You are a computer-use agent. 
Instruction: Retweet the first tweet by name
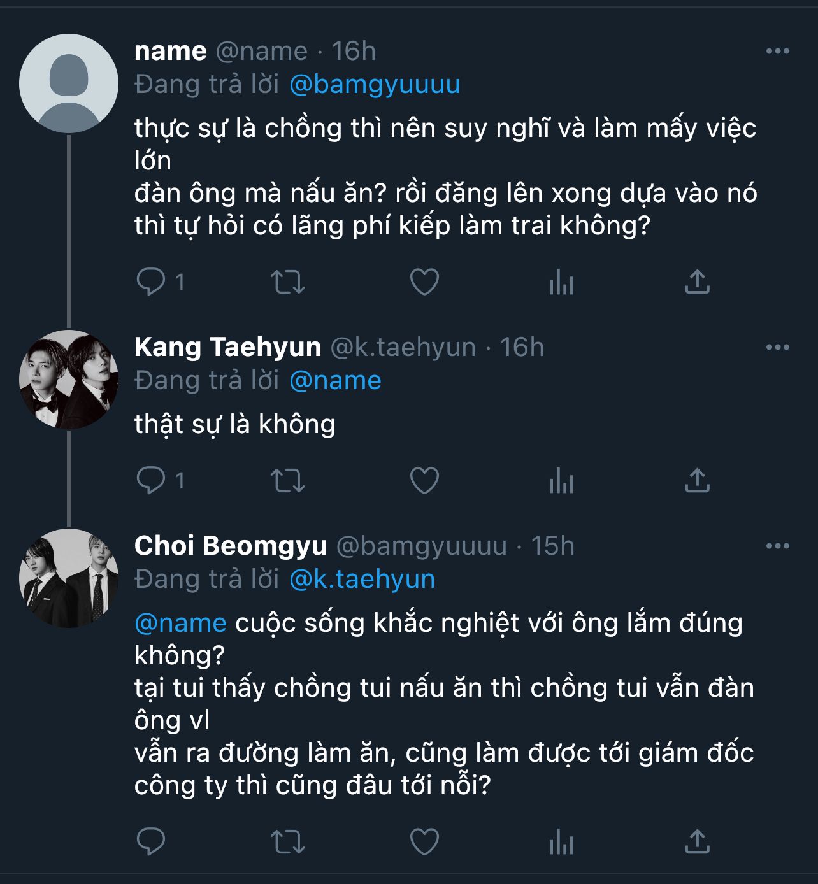288,282
